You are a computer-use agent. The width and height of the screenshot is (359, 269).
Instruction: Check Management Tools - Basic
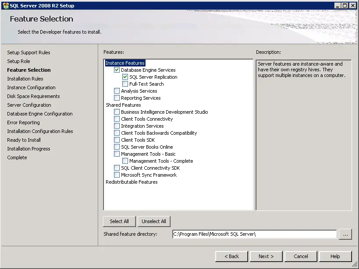point(117,154)
